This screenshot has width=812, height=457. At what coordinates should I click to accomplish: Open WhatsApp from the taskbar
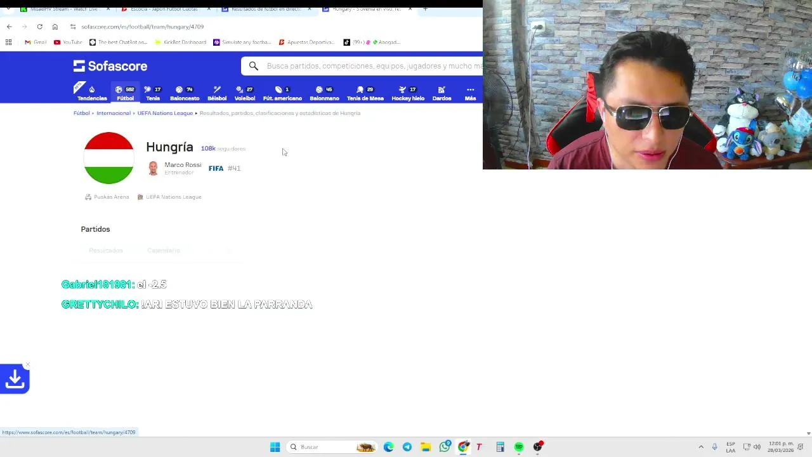pyautogui.click(x=445, y=447)
